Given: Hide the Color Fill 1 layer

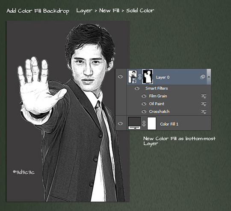Looking at the screenshot, I should 120,123.
